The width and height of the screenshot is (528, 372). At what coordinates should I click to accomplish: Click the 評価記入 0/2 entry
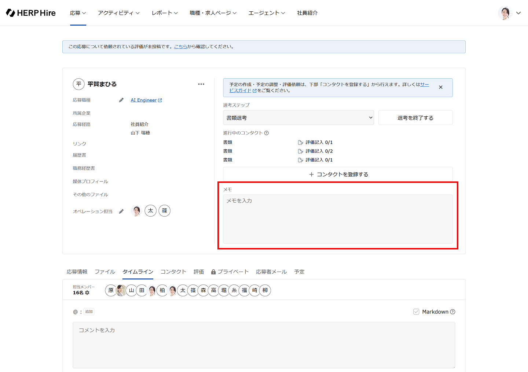click(x=315, y=151)
